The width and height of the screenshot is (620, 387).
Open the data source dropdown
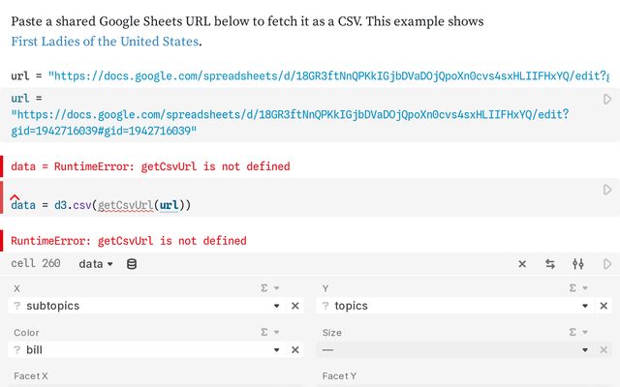pos(96,264)
